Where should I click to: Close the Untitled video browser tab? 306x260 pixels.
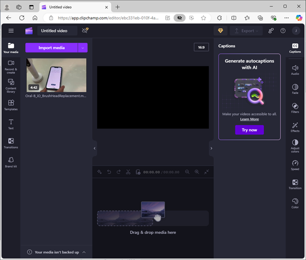pos(106,7)
